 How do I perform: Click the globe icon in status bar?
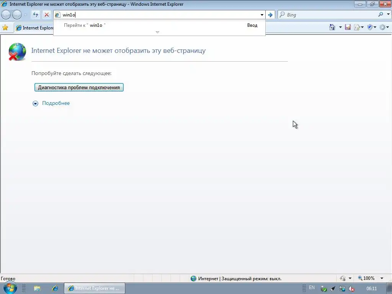pos(193,279)
